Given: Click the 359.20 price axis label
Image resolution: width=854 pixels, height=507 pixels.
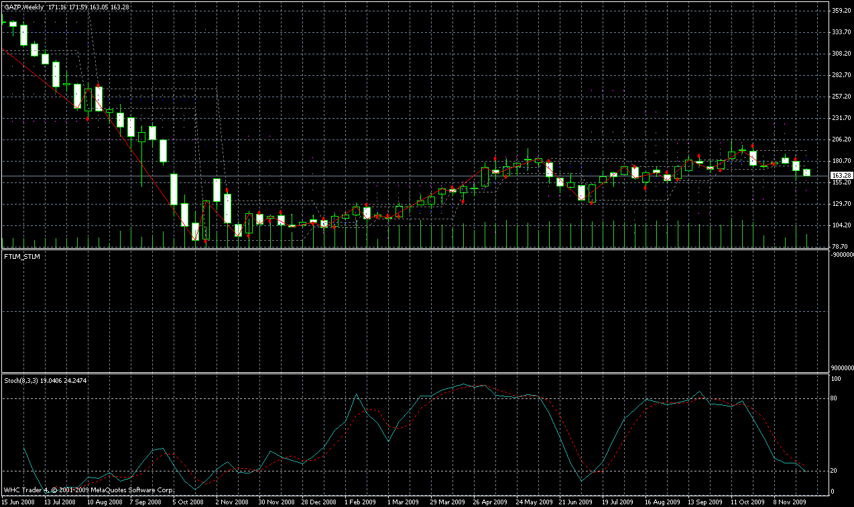Looking at the screenshot, I should pyautogui.click(x=841, y=11).
